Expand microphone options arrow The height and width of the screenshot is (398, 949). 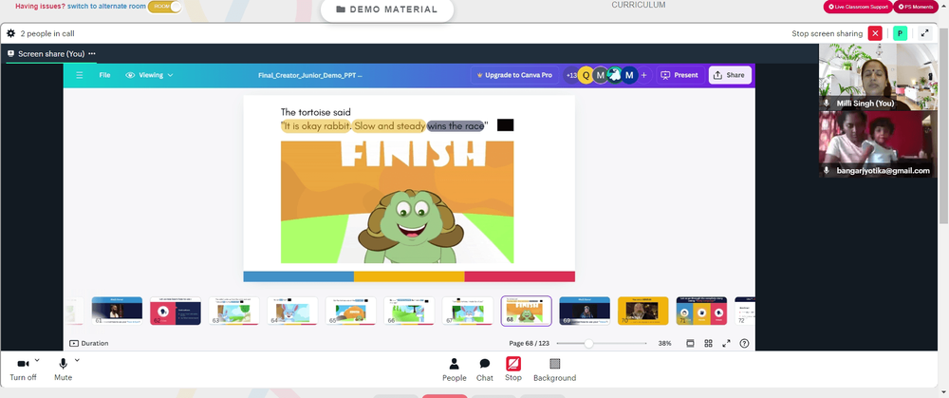(77, 360)
